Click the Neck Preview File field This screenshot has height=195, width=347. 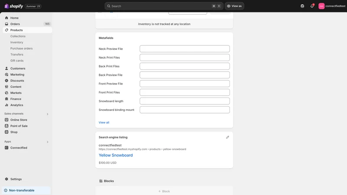(185, 49)
